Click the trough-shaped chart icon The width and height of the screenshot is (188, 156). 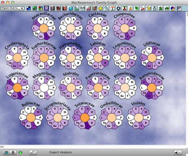pyautogui.click(x=82, y=8)
